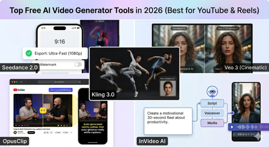This screenshot has height=147, width=269.
Task: Click the Auto-Cut Viral Moments button
Action: point(61,90)
